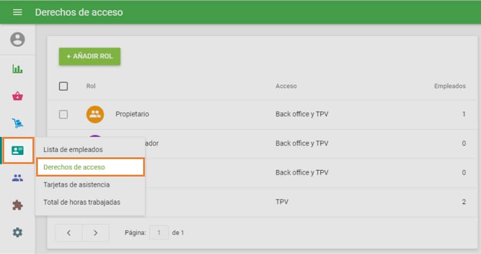Toggle the select-all roles header checkbox
This screenshot has width=481, height=254.
(x=63, y=86)
